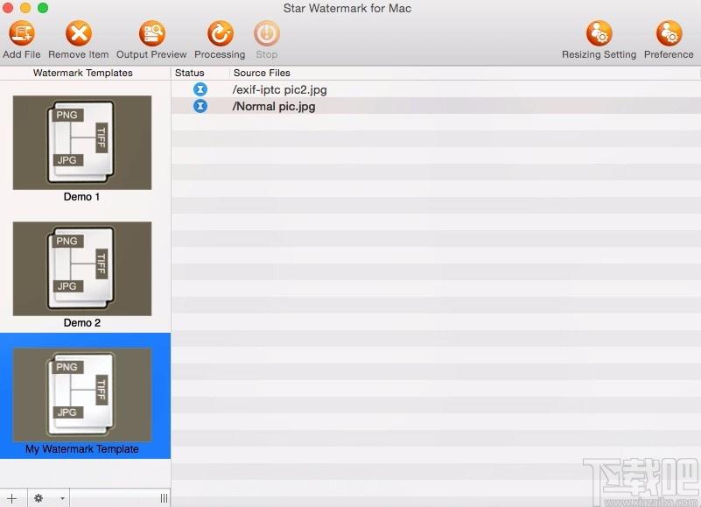The height and width of the screenshot is (507, 701).
Task: Click the Remove Item toolbar icon
Action: pyautogui.click(x=79, y=33)
